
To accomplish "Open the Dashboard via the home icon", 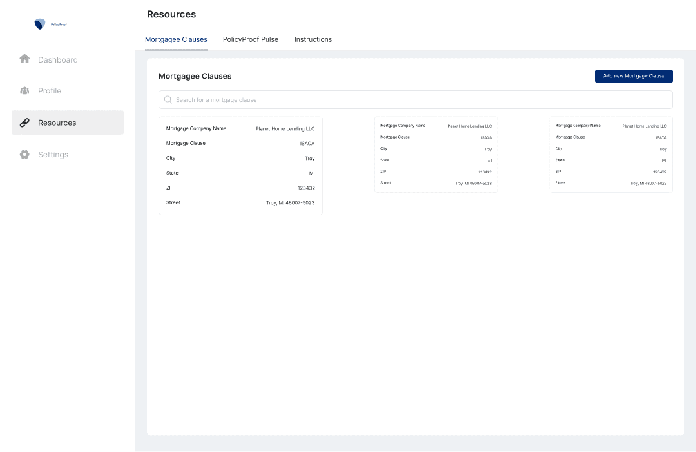I will tap(24, 59).
